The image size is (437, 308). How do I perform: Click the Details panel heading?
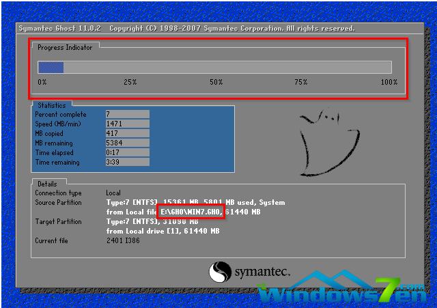[x=47, y=184]
